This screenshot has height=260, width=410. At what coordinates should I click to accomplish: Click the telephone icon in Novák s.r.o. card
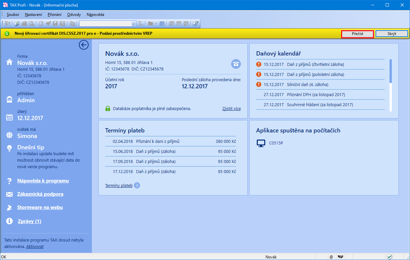pos(236,64)
